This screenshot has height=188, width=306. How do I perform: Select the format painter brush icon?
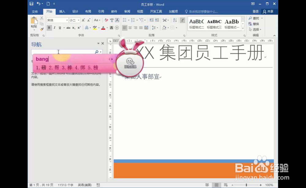coord(42,29)
